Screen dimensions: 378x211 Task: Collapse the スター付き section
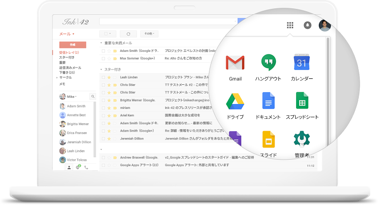click(101, 70)
